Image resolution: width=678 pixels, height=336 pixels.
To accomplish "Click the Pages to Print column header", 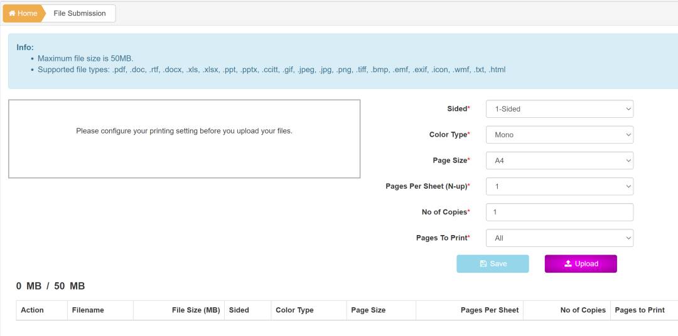I will coord(640,310).
